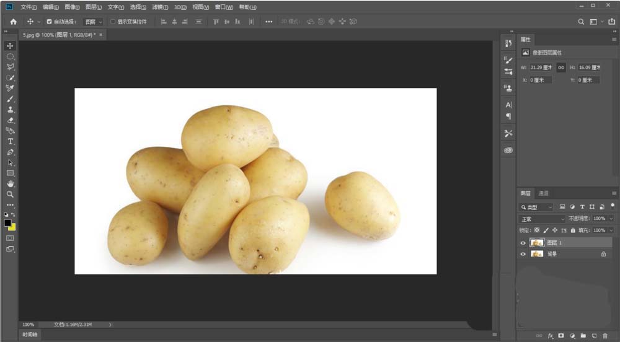Image resolution: width=620 pixels, height=342 pixels.
Task: Hide the 背景 layer with its eye icon
Action: pos(523,254)
